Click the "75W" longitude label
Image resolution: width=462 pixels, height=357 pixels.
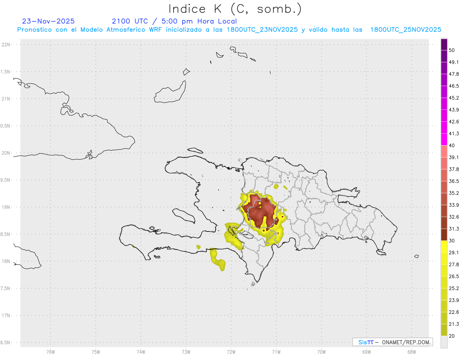[x=95, y=352]
